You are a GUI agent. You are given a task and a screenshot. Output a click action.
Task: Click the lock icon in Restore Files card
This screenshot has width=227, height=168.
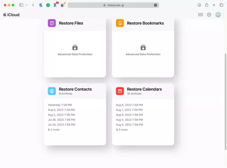75,47
